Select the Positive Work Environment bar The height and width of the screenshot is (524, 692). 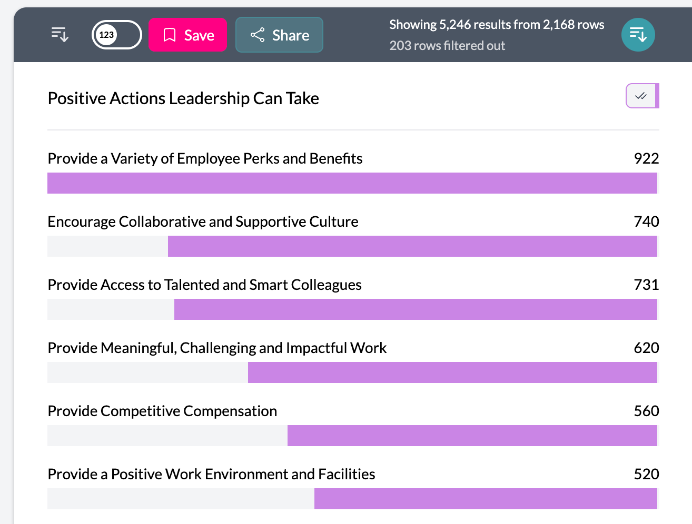pos(485,499)
